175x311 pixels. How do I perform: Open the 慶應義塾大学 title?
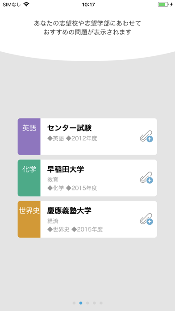(x=69, y=211)
